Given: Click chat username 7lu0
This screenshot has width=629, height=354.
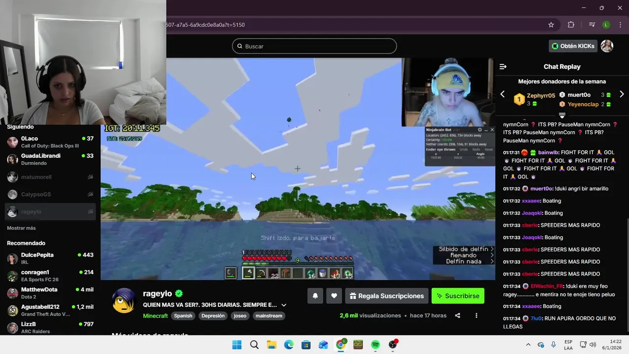Looking at the screenshot, I should [536, 318].
